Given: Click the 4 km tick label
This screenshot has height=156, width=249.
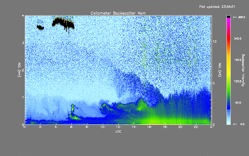Looking at the screenshot, I should (x=23, y=16).
